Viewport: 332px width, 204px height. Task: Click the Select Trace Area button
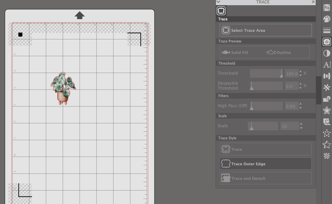click(x=265, y=30)
